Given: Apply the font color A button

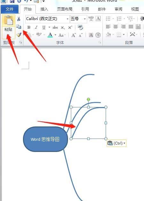Looking at the screenshot, I should 50,35.
